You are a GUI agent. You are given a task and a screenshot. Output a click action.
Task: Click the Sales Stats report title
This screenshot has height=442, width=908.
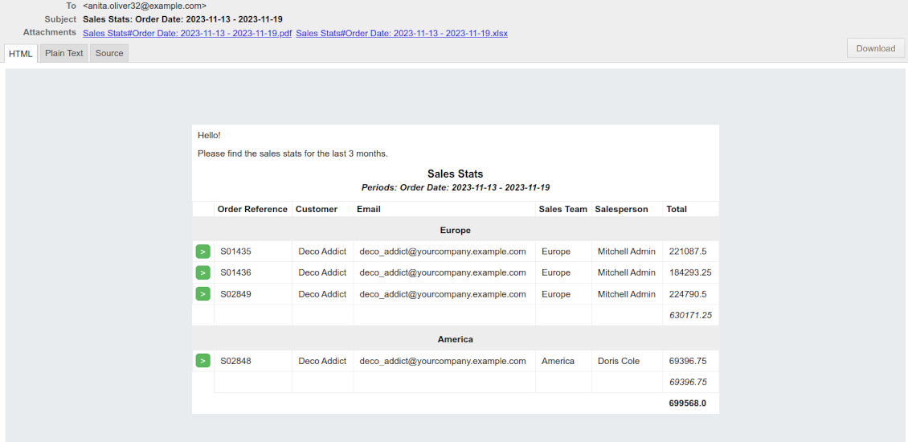455,174
